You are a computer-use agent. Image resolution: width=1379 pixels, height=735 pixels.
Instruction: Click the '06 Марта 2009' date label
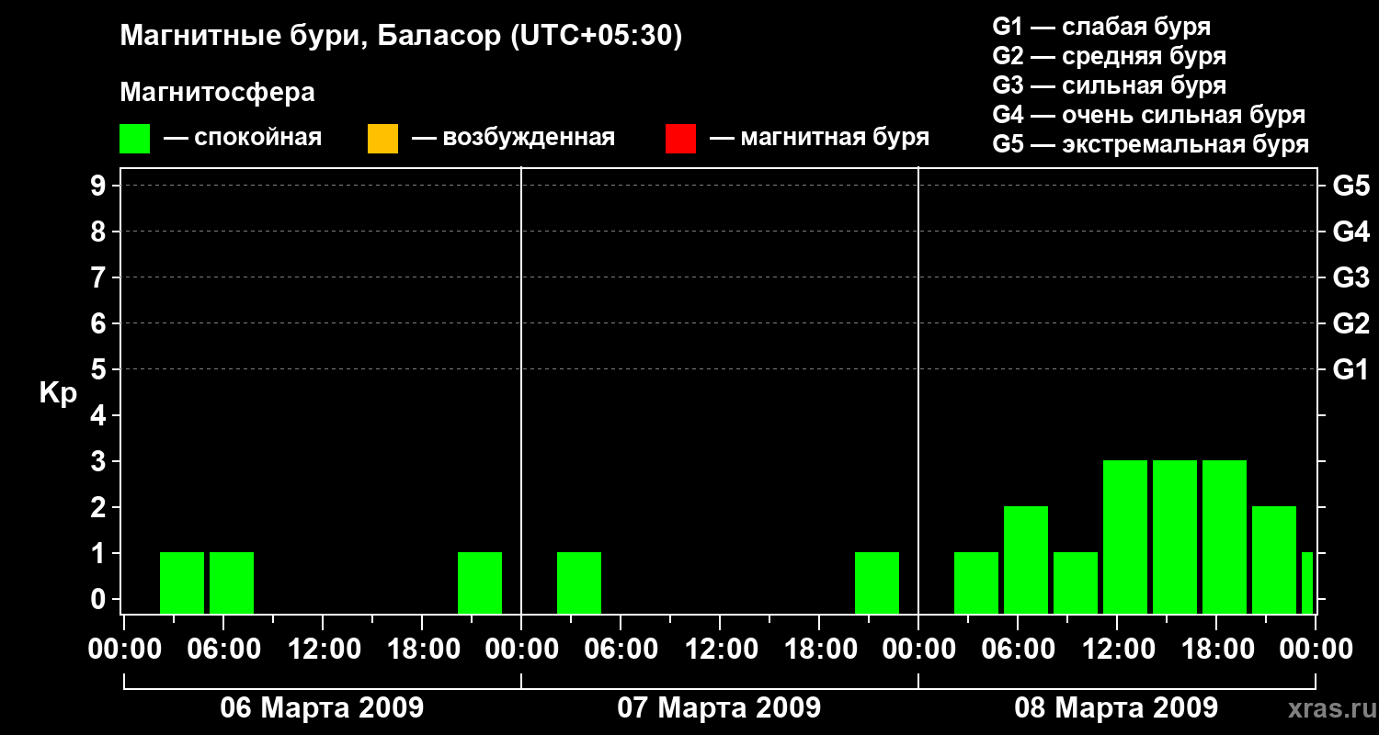[322, 707]
